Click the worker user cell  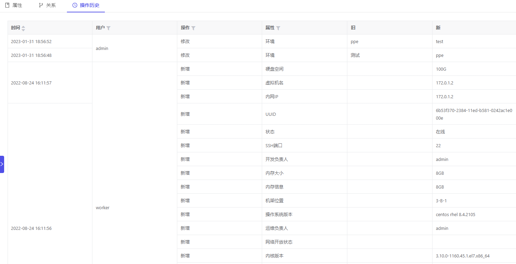pyautogui.click(x=102, y=207)
